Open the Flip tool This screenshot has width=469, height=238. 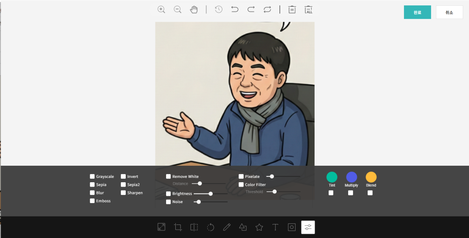tap(194, 227)
